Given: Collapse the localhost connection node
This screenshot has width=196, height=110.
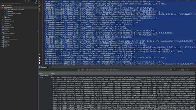Looking at the screenshot, I should tap(3, 8).
